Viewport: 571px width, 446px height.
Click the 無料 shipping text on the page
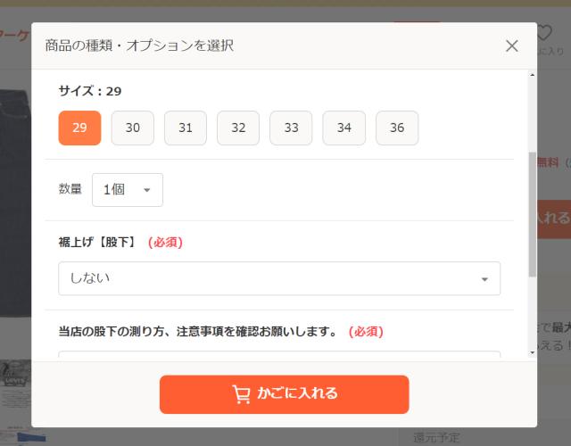(x=548, y=162)
